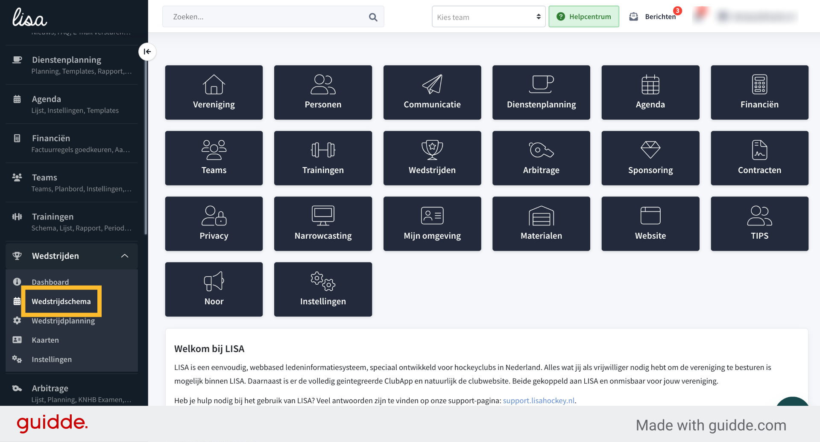Expand Teams in the sidebar
The width and height of the screenshot is (820, 442).
click(72, 182)
